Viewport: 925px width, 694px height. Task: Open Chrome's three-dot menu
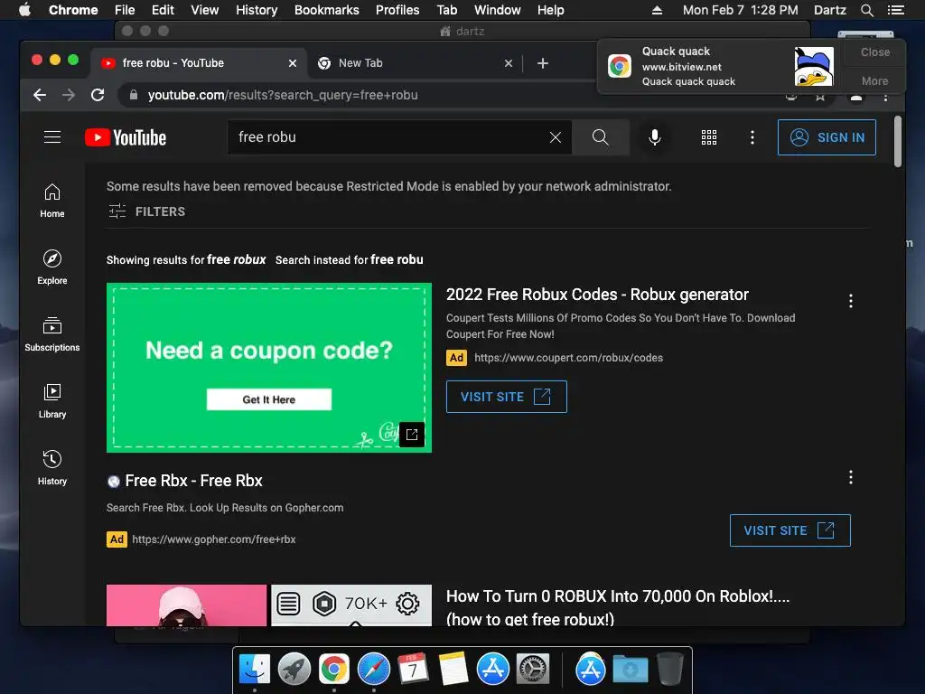(885, 97)
